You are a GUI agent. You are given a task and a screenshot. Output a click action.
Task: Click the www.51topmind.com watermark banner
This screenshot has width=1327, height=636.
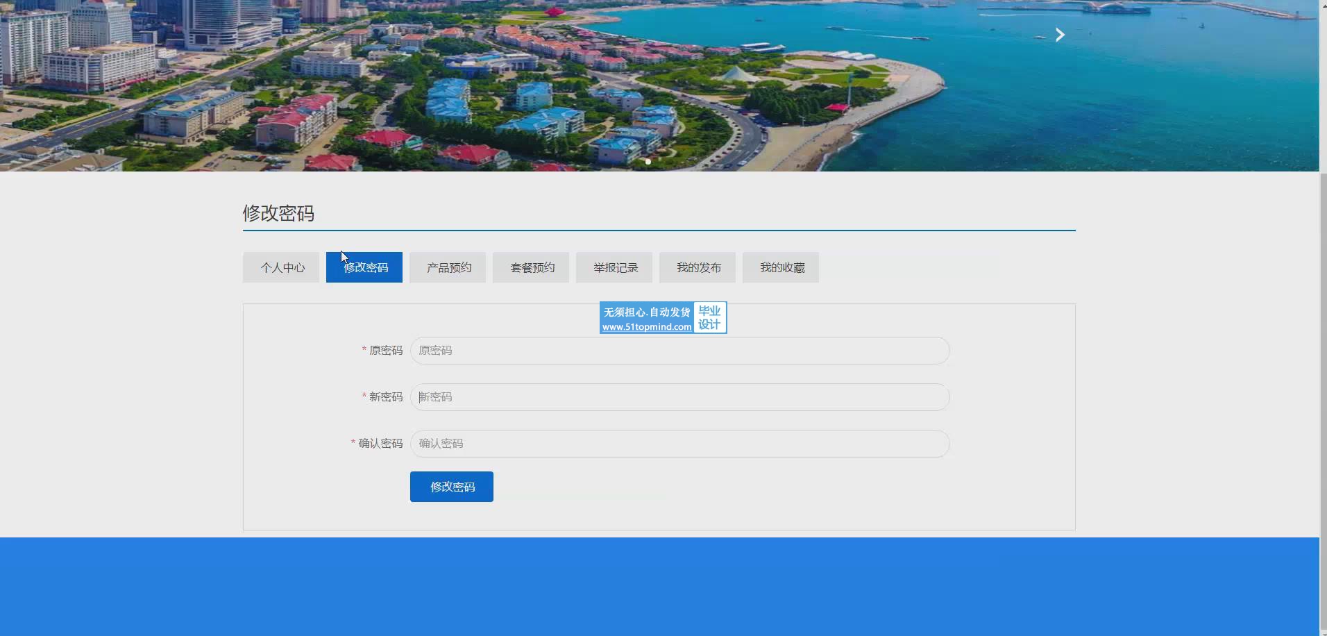pos(663,318)
